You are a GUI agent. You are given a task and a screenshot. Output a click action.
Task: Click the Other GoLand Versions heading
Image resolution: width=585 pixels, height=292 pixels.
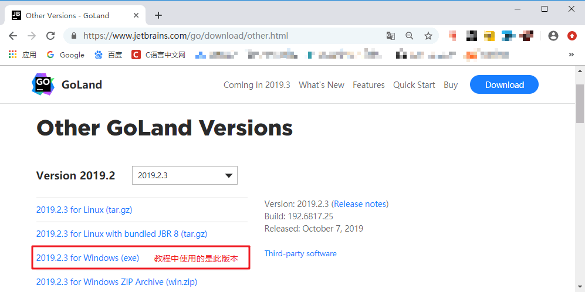coord(164,128)
